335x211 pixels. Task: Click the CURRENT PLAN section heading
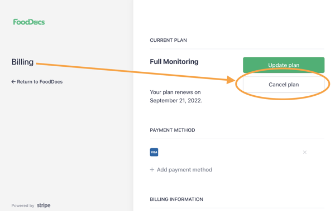pos(168,40)
